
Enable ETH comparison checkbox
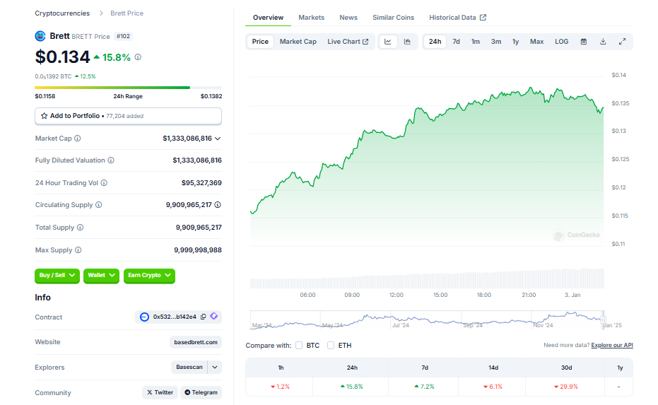point(331,346)
